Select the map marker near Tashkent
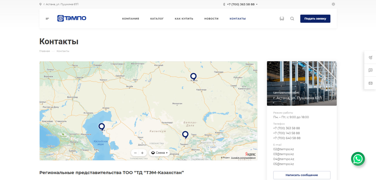 tap(185, 135)
